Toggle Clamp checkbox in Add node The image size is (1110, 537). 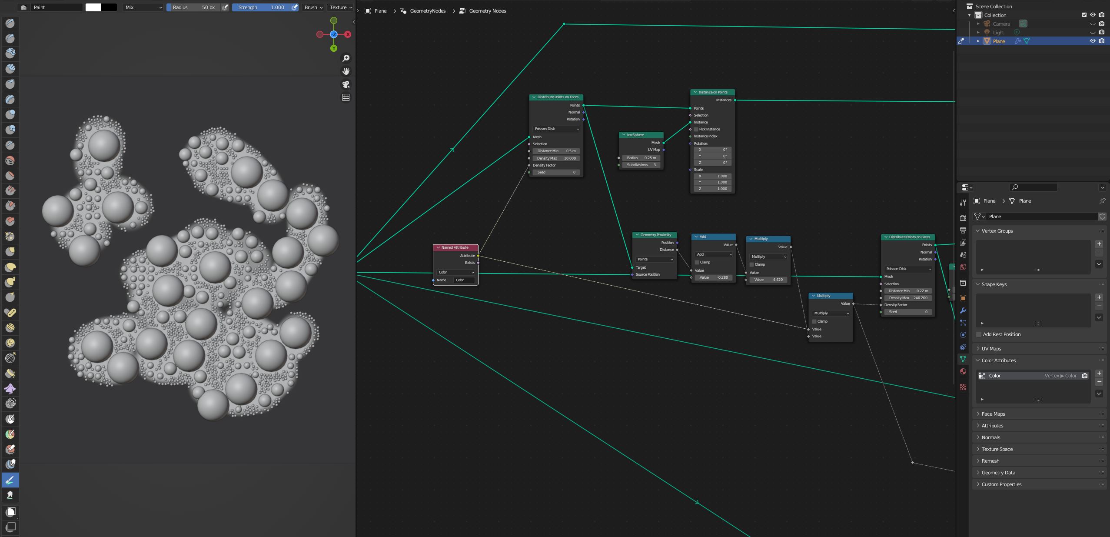point(697,262)
